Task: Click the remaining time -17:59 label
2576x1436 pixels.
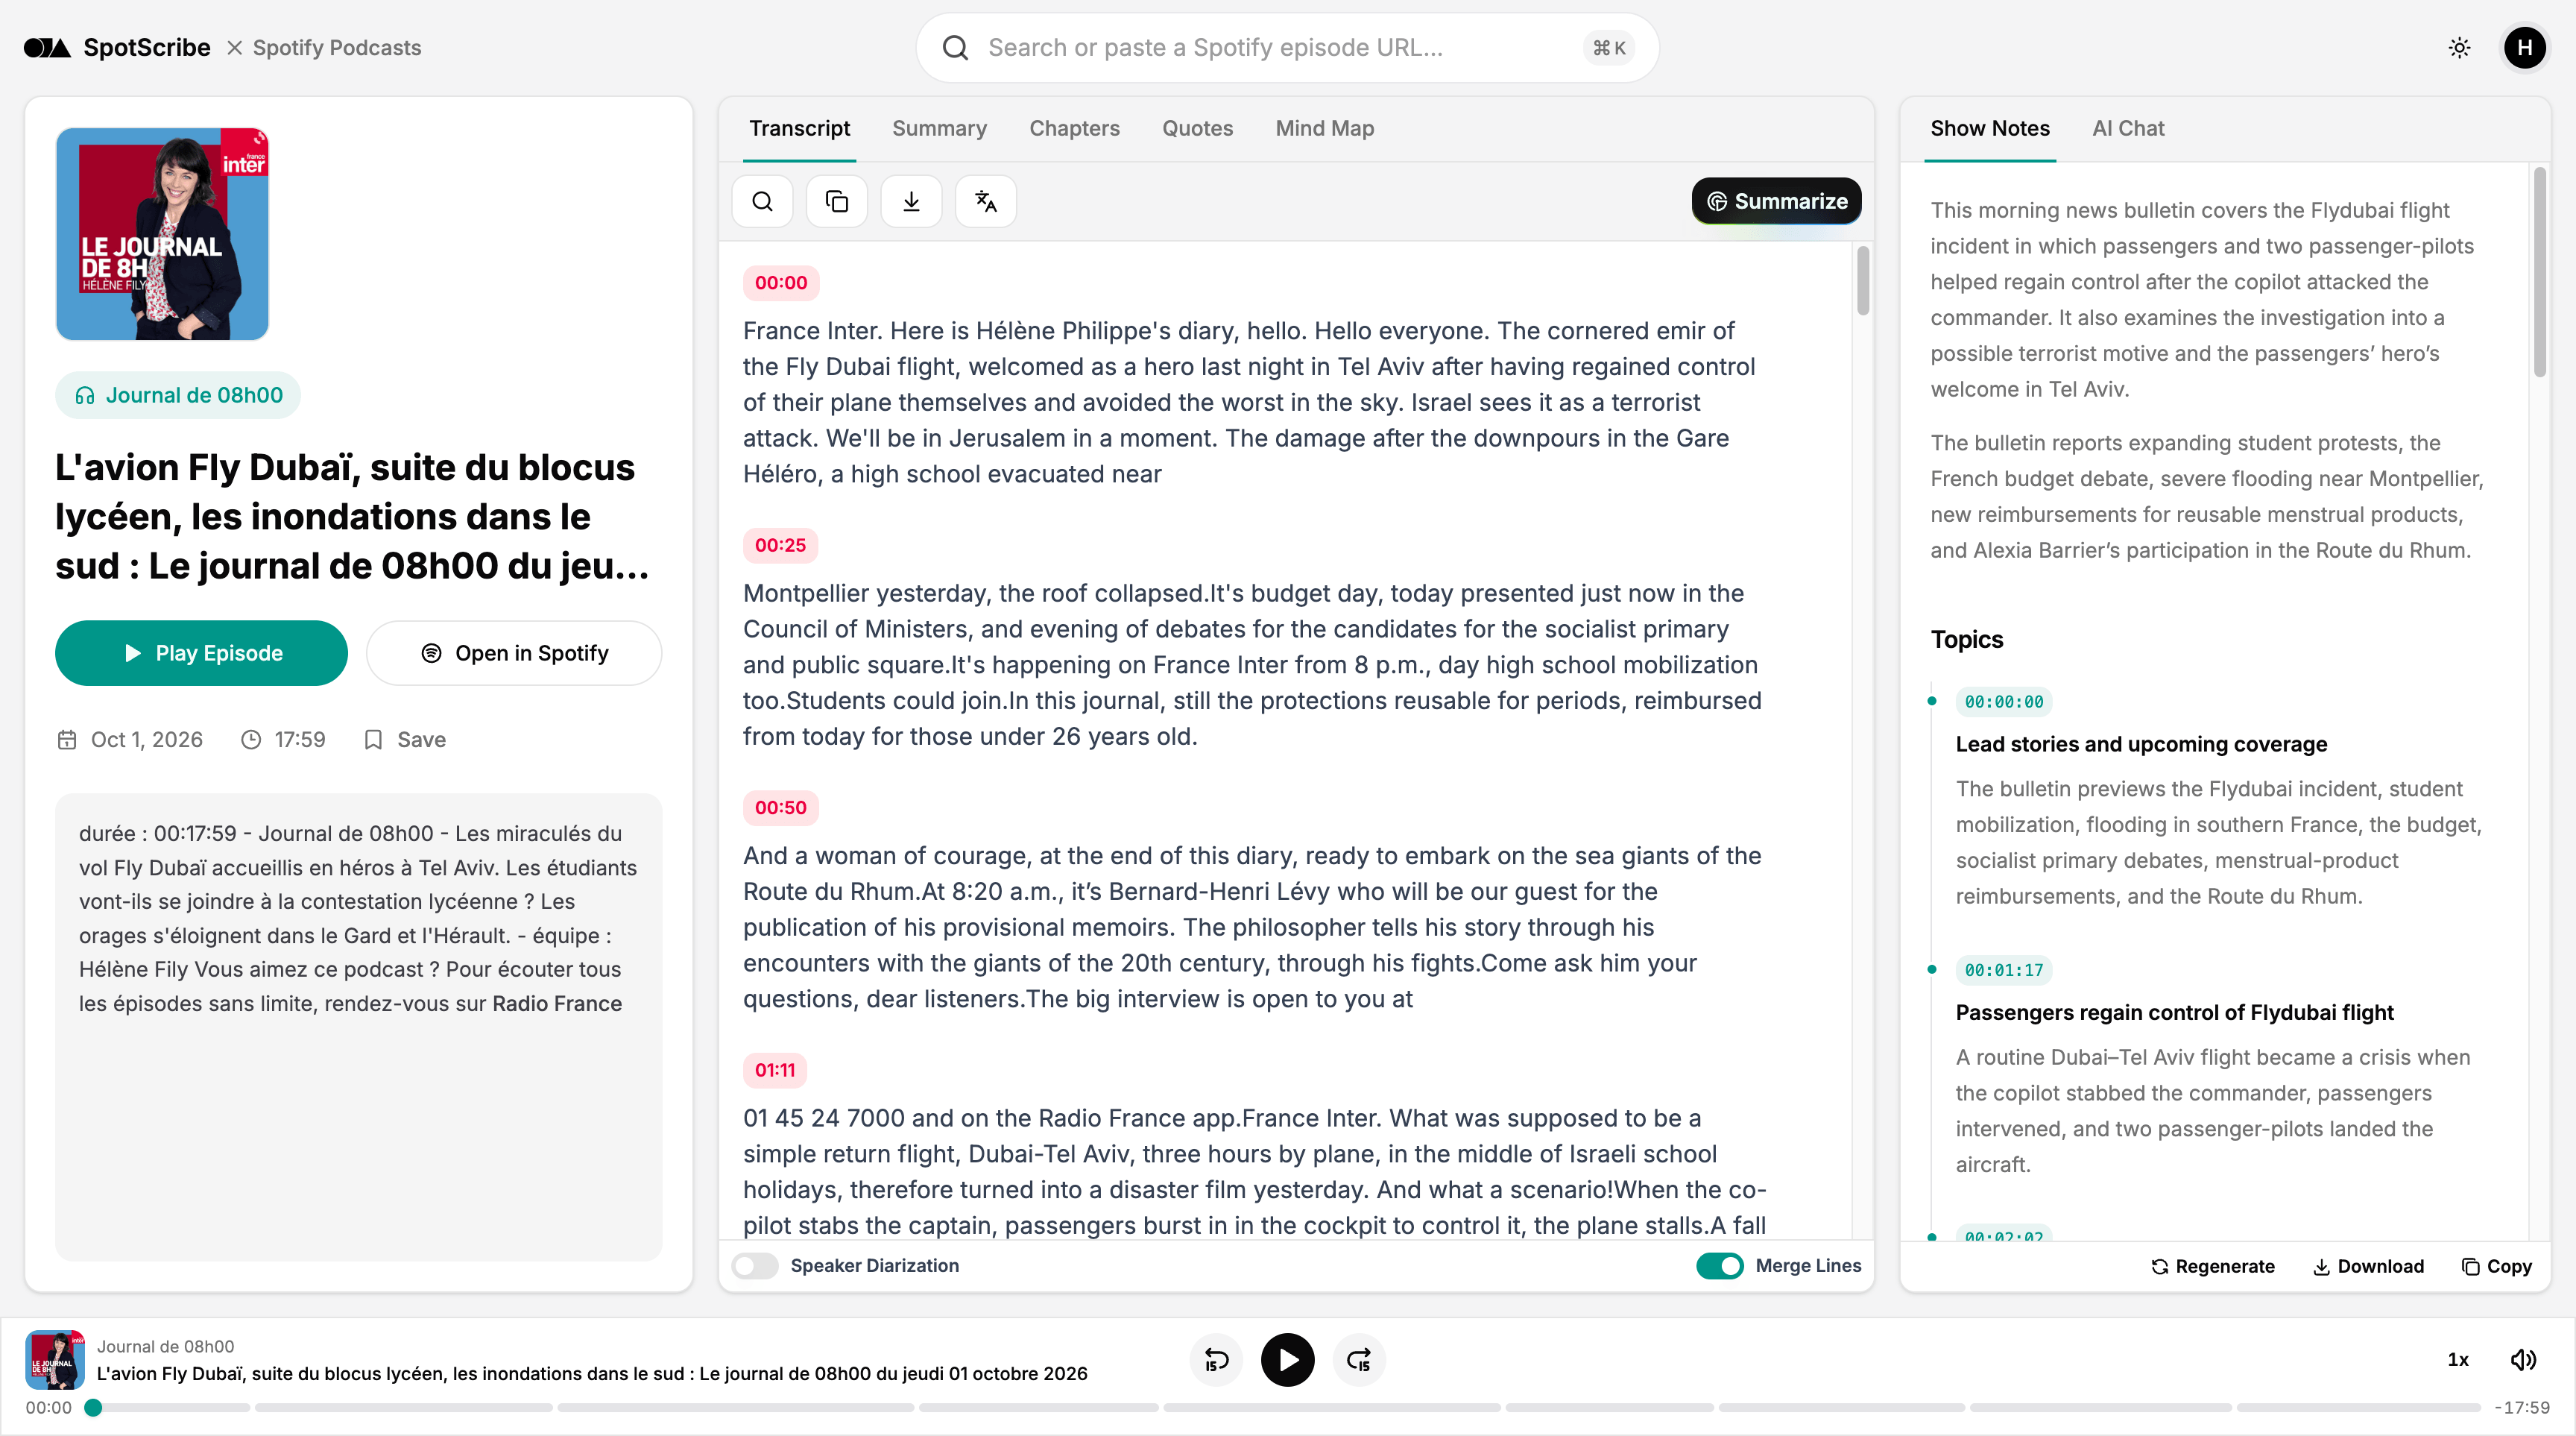Action: click(2521, 1408)
